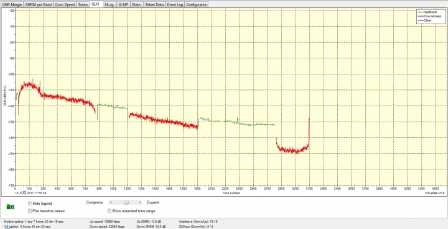Viewport: 448px width, 229px height.
Task: Click the Compress/Expand slider thumb
Action: (x=126, y=202)
